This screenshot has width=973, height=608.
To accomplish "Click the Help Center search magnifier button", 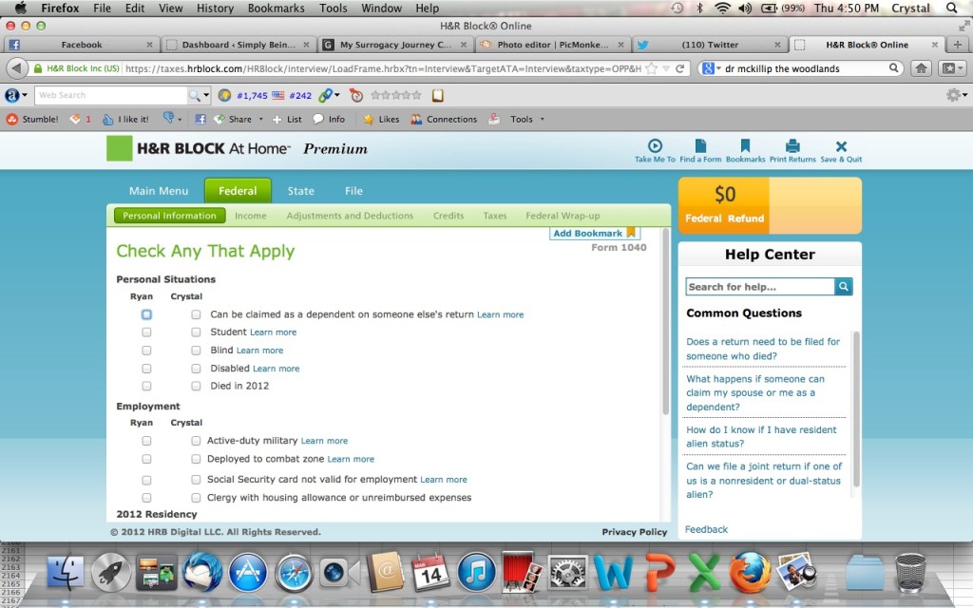I will 844,287.
